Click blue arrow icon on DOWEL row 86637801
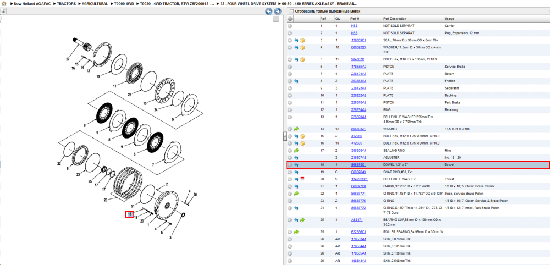This screenshot has height=265, width=550. 296,165
